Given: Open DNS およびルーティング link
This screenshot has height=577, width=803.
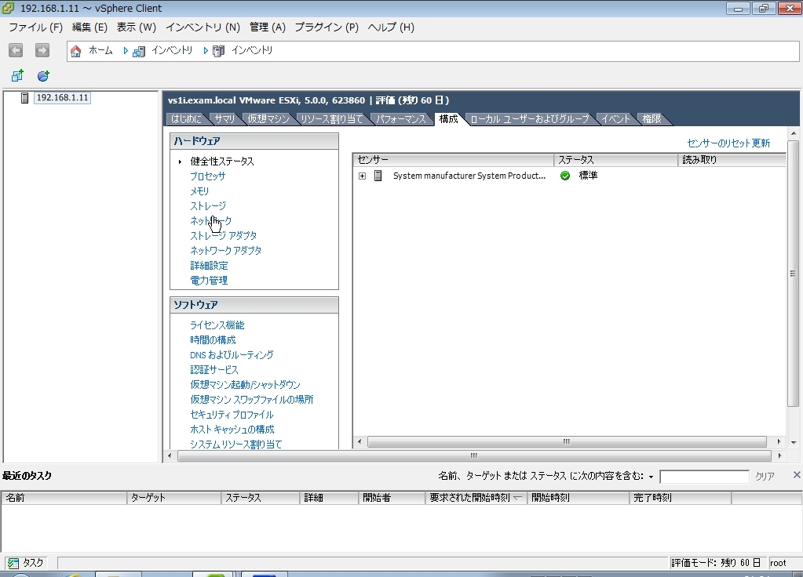Looking at the screenshot, I should [x=232, y=354].
